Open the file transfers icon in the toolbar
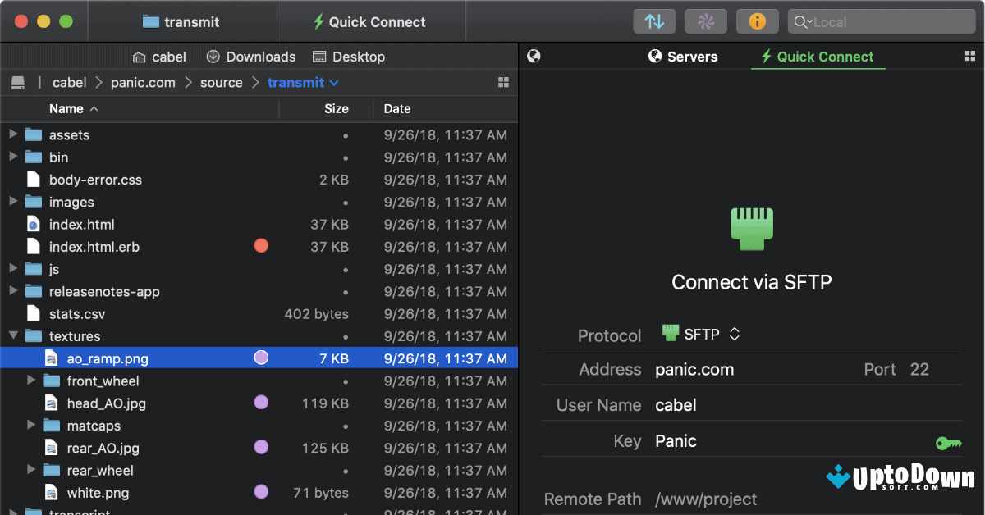 (x=654, y=21)
